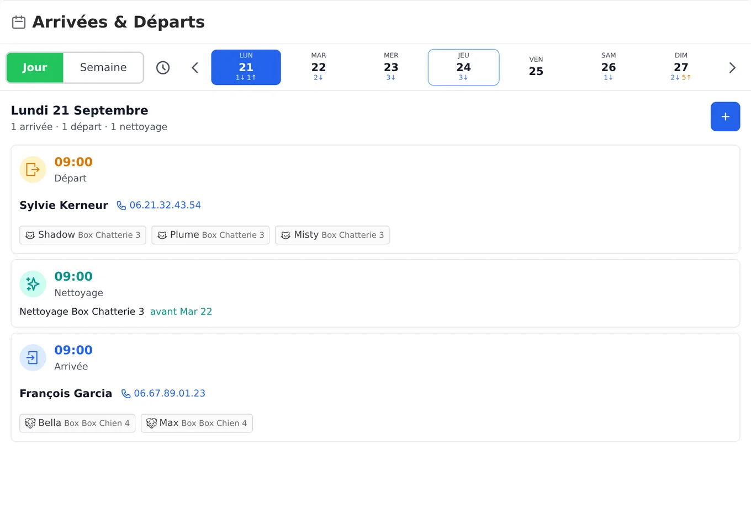
Task: Open the Bella Box Box Chien 4 tag
Action: click(77, 423)
